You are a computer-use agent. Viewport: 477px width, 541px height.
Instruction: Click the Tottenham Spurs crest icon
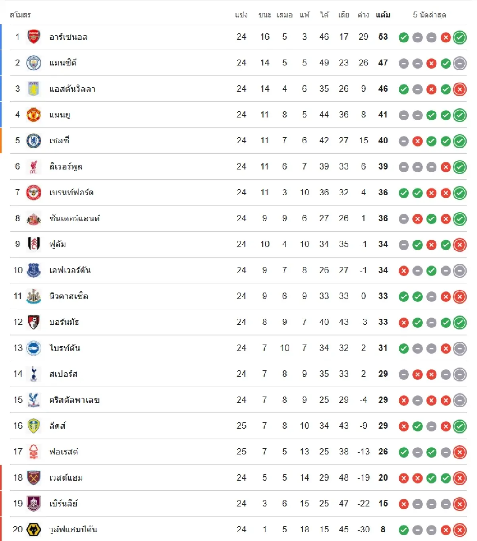[x=33, y=374]
